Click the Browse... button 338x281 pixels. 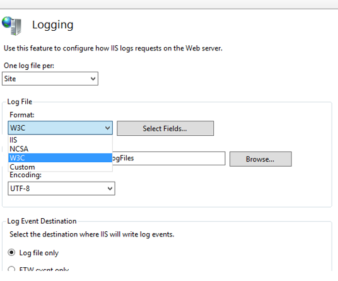[260, 159]
